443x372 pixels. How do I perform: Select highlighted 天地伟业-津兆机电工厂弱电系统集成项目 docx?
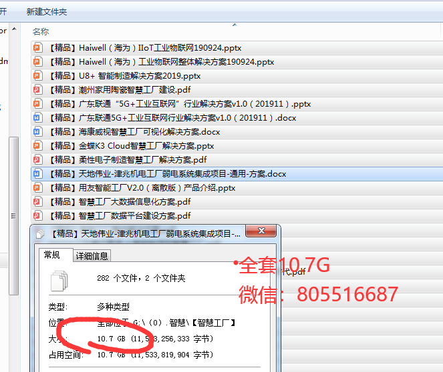point(237,174)
